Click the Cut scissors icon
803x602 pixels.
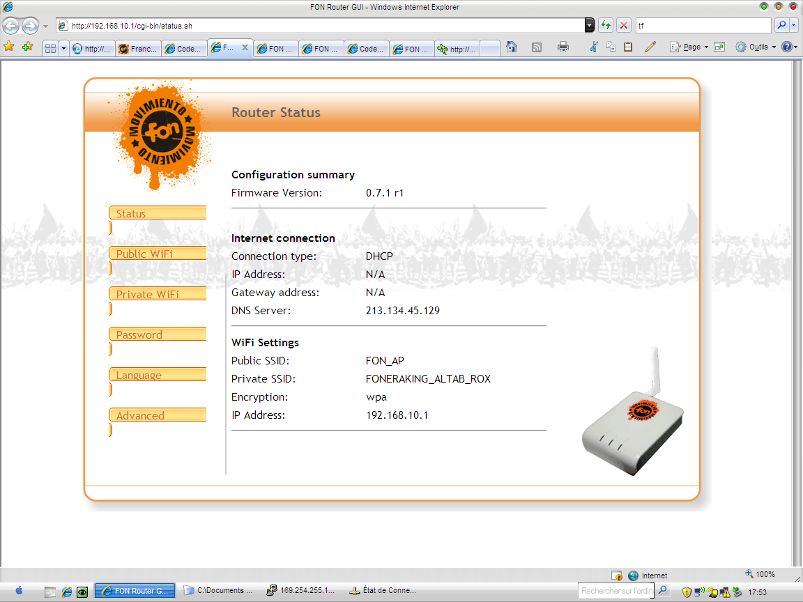(x=594, y=47)
